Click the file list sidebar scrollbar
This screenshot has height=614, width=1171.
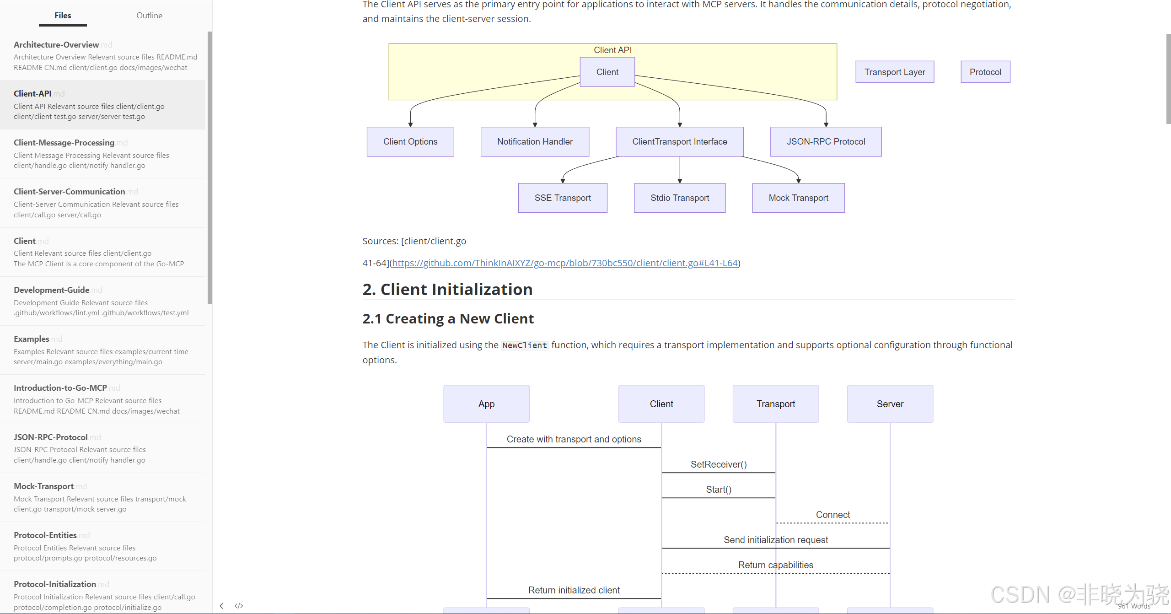pyautogui.click(x=210, y=167)
